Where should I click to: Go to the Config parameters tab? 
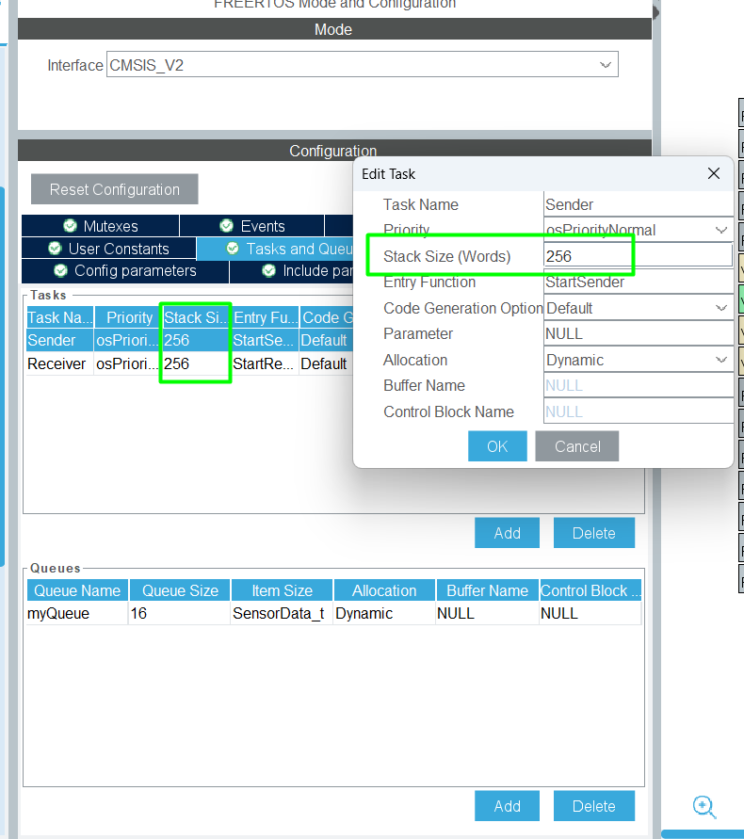coord(125,270)
